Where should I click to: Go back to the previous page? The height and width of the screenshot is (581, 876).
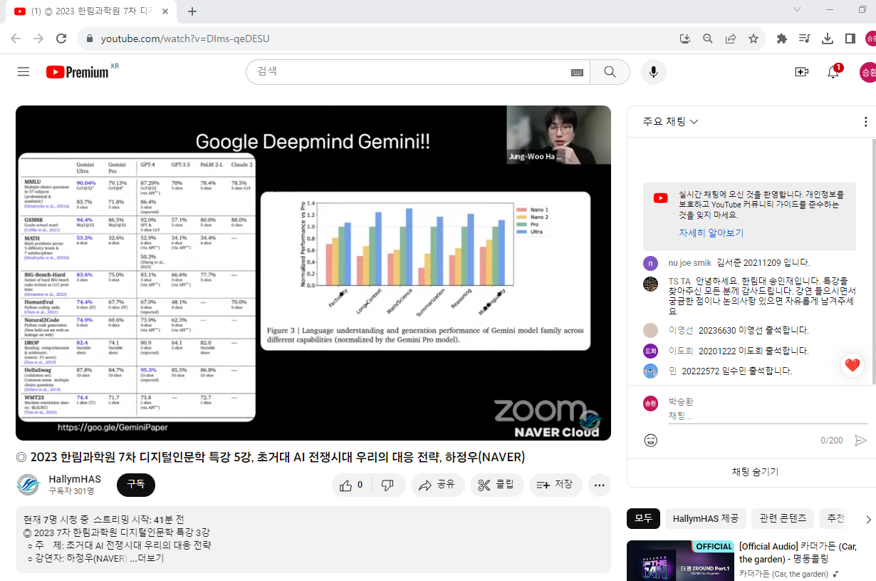[x=16, y=38]
